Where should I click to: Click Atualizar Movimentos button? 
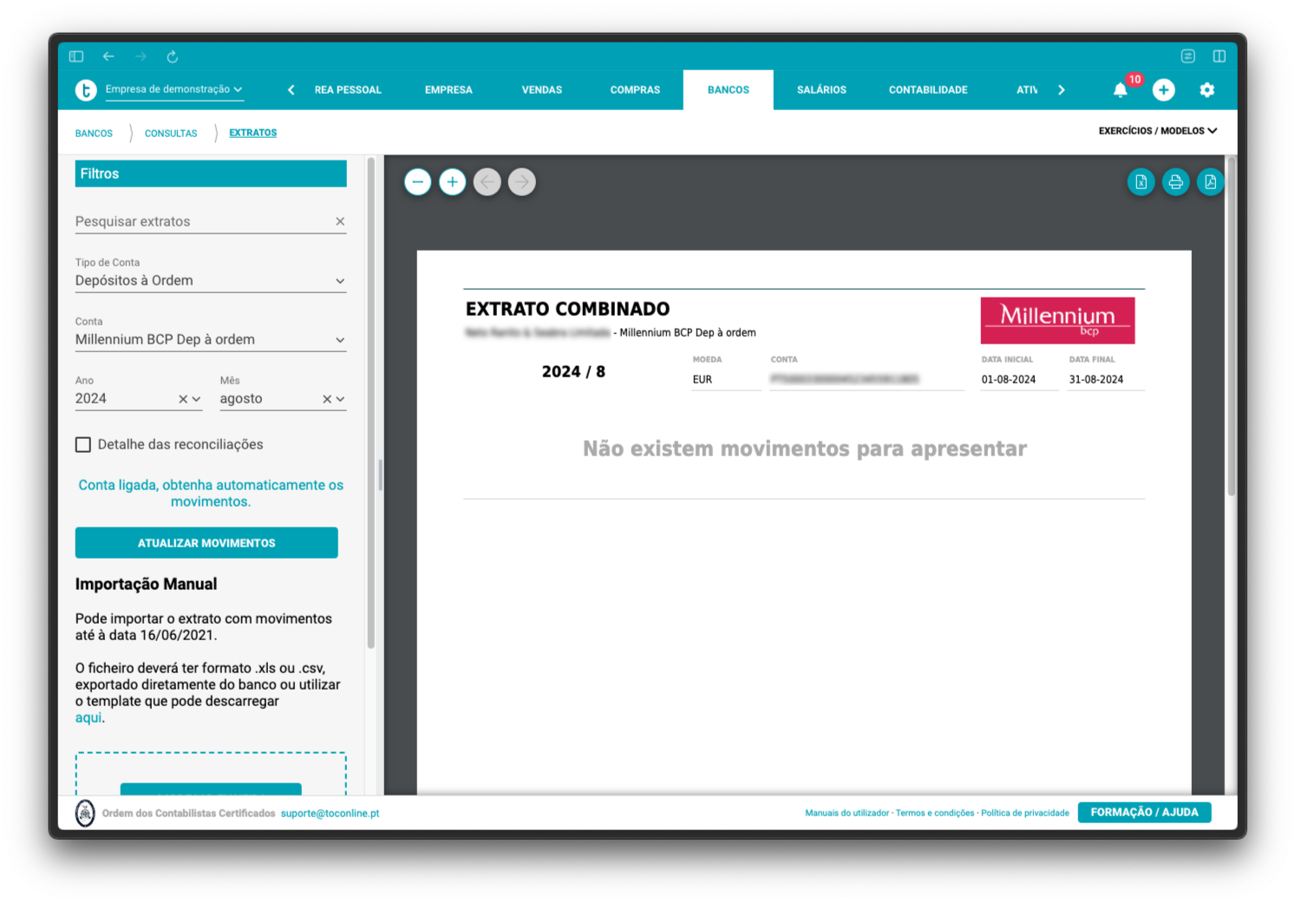pos(206,543)
